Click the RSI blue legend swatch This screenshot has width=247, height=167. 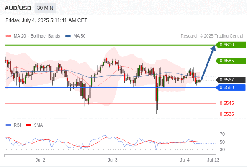8,125
